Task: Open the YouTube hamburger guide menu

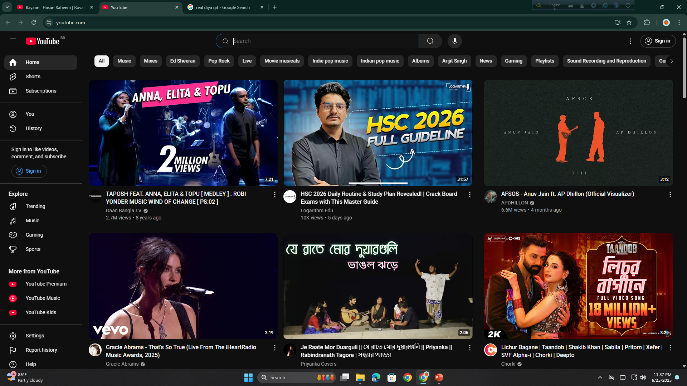Action: click(13, 41)
